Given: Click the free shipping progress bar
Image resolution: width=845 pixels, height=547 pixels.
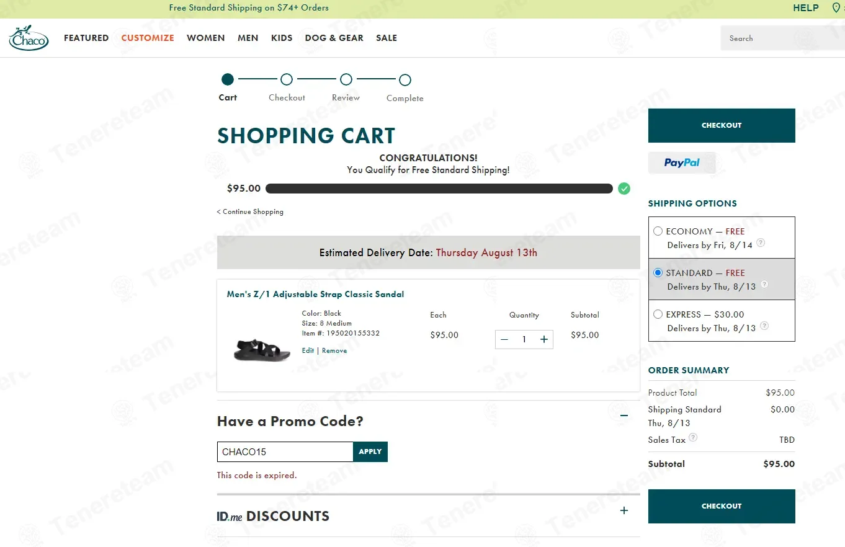Looking at the screenshot, I should pyautogui.click(x=439, y=189).
